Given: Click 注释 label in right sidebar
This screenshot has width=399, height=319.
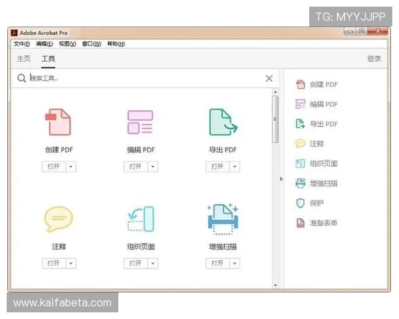Looking at the screenshot, I should [x=317, y=144].
